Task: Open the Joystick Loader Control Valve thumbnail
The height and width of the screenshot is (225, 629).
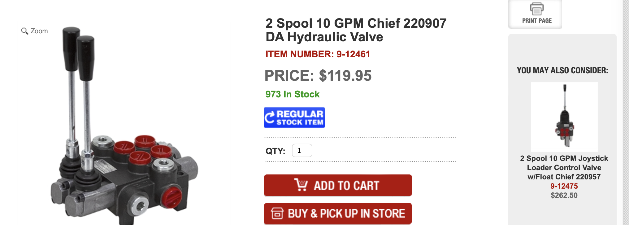Action: click(x=564, y=117)
